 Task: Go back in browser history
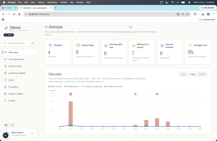3,14
